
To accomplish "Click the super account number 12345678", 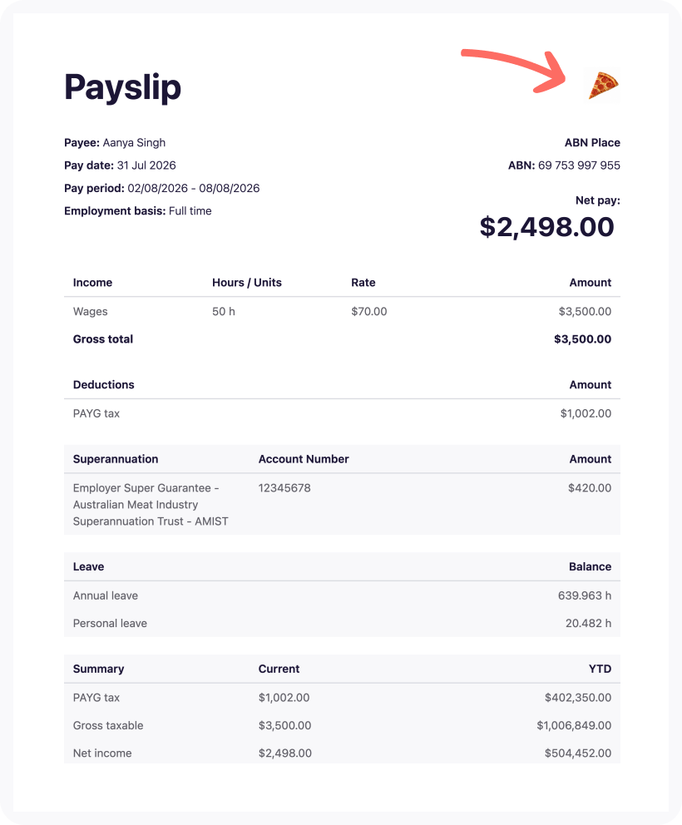I will [x=284, y=487].
